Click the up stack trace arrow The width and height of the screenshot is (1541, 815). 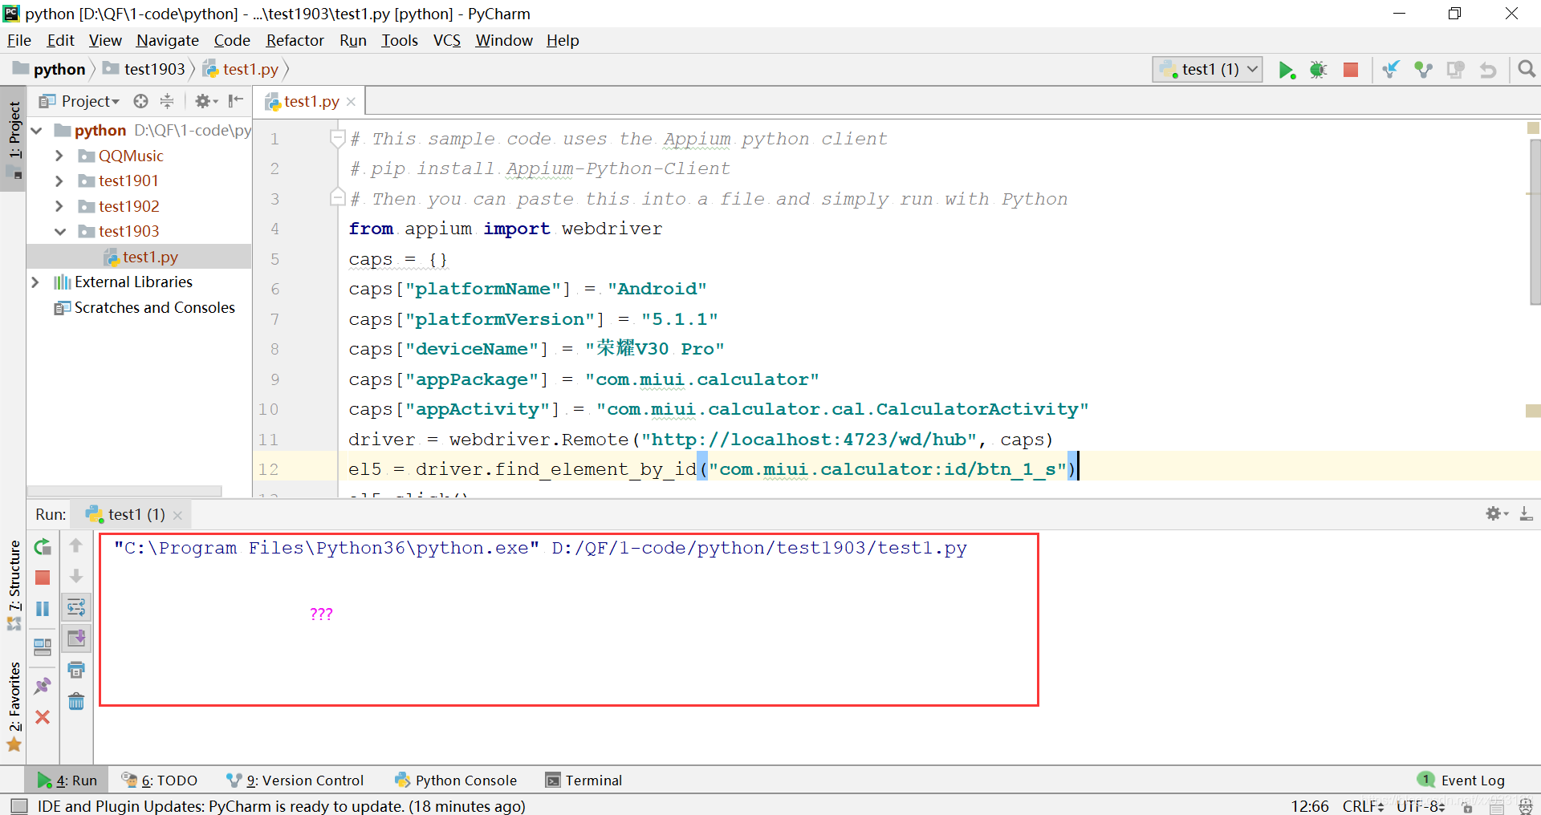click(x=76, y=545)
